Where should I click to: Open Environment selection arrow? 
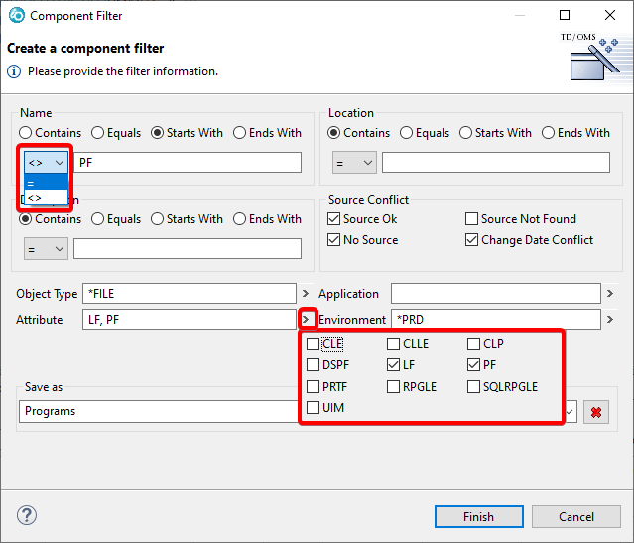point(609,320)
